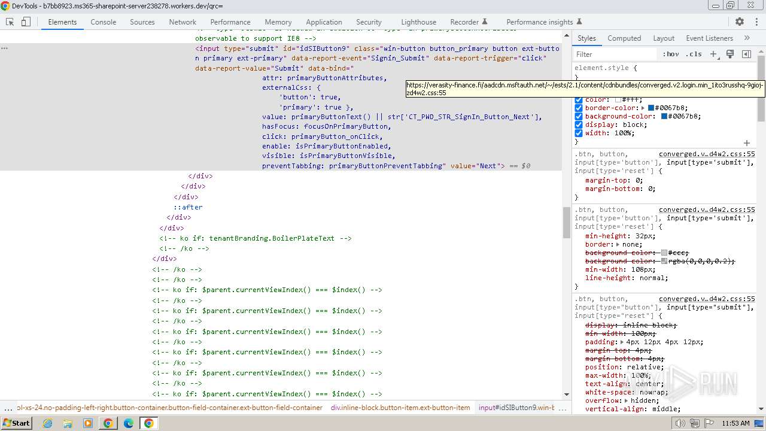Click the volume speaker tray icon
Screen dimensions: 766x431
[680, 423]
